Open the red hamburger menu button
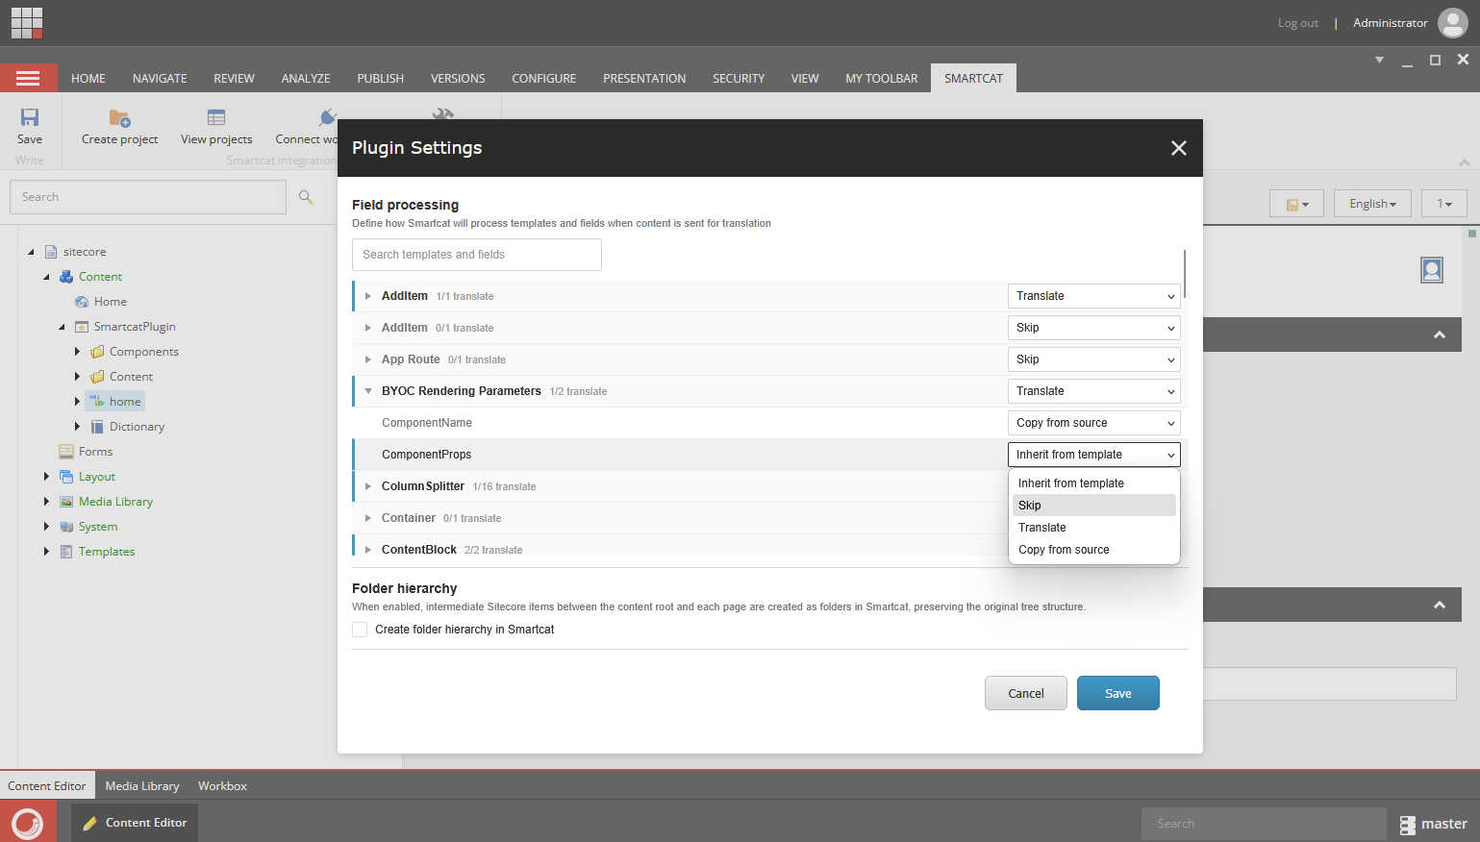This screenshot has height=842, width=1480. point(28,78)
